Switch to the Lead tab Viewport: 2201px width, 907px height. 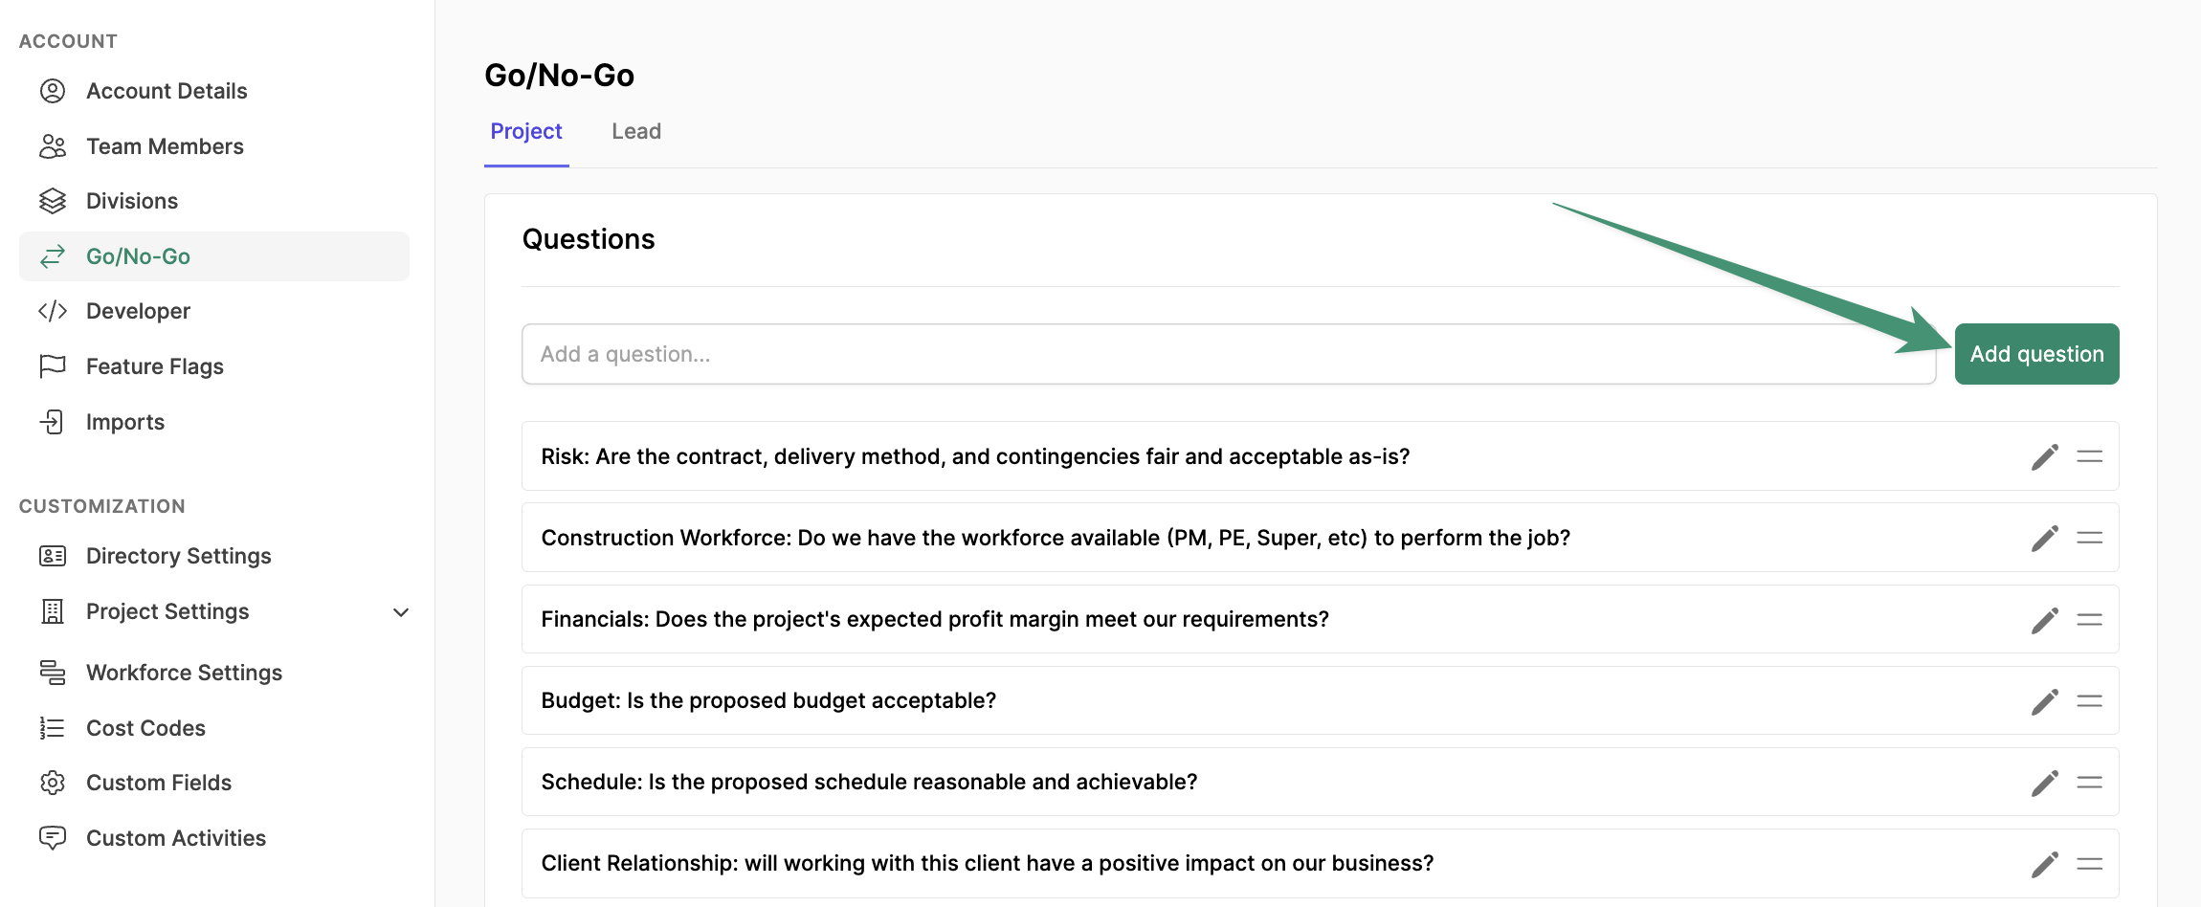636,131
